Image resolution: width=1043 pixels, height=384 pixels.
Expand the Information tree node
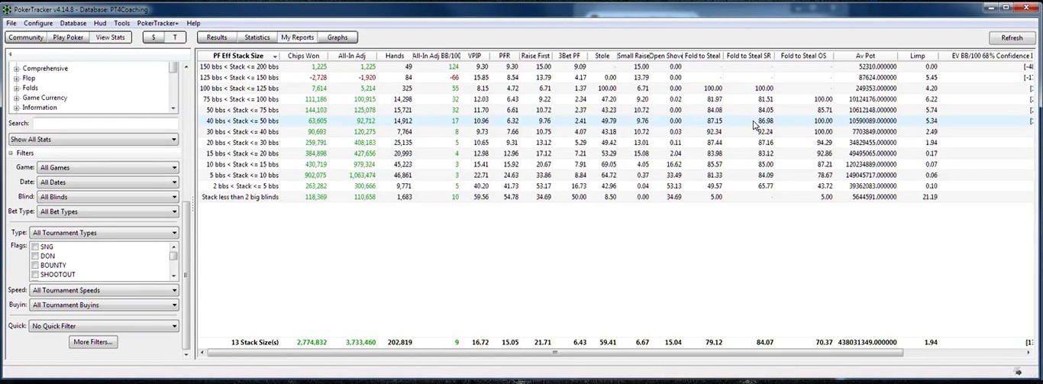(17, 108)
